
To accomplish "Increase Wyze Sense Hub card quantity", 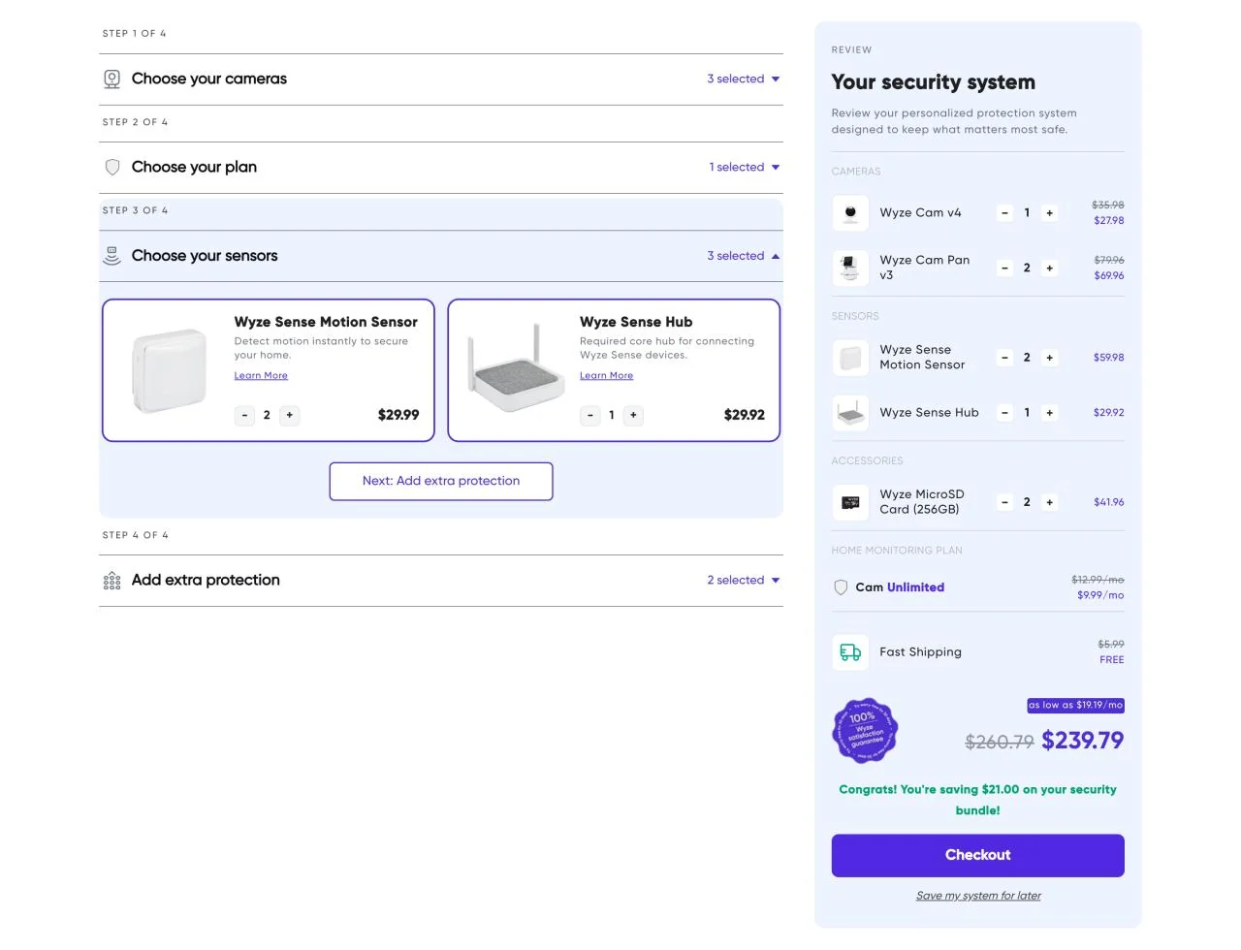I will pos(633,415).
